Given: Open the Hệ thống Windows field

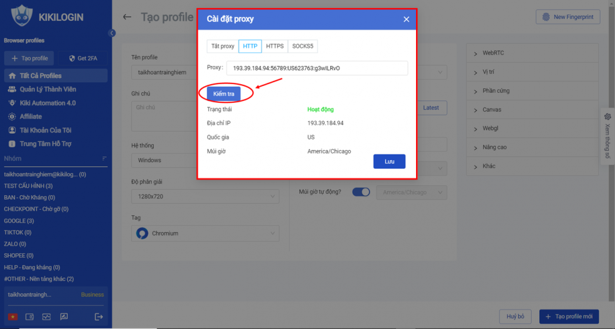Looking at the screenshot, I should (x=164, y=160).
